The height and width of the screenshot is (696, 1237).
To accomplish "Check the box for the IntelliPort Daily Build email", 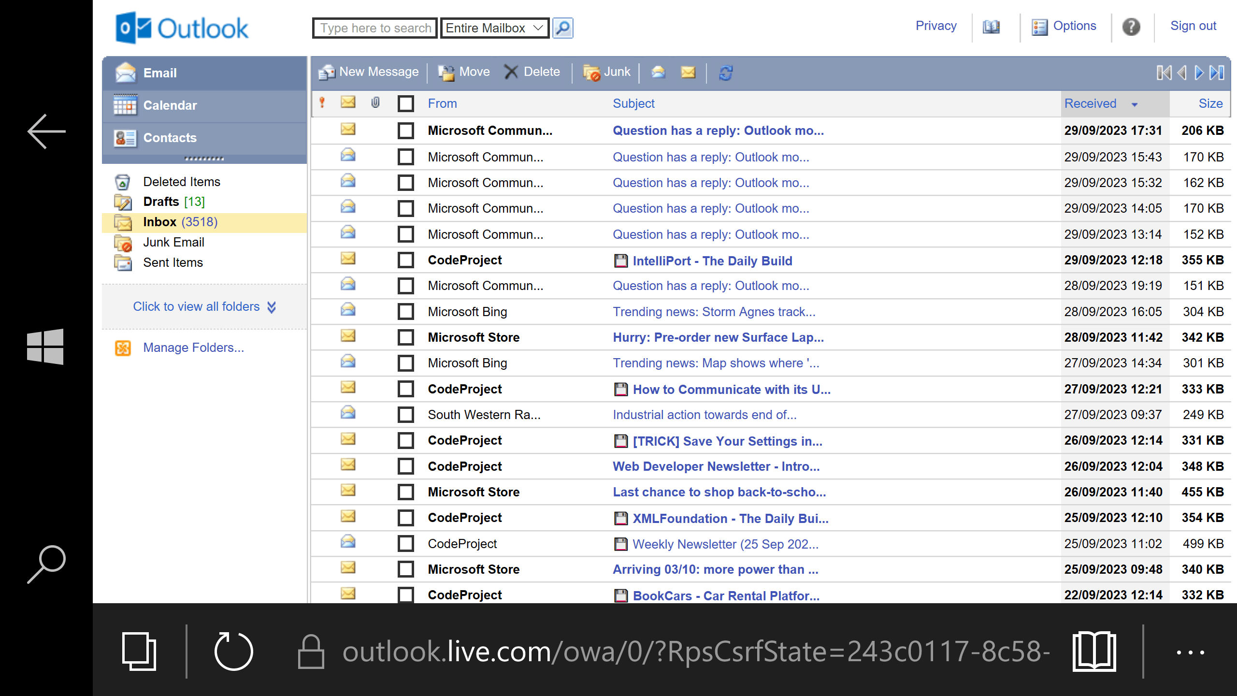I will (x=406, y=260).
